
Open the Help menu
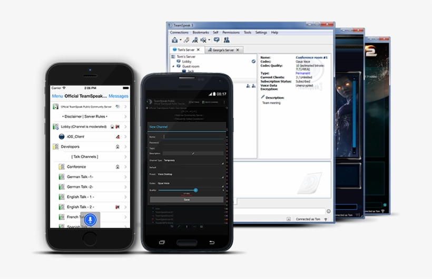coord(274,33)
